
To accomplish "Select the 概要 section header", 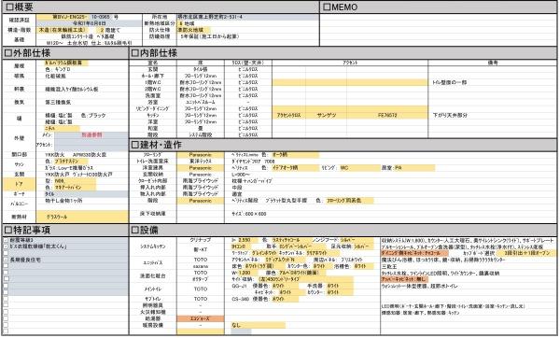I will pyautogui.click(x=161, y=7).
